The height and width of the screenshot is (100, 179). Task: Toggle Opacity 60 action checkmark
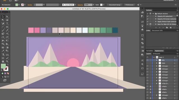coord(147,16)
